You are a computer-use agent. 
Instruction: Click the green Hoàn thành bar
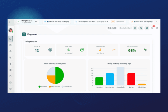point(99,81)
